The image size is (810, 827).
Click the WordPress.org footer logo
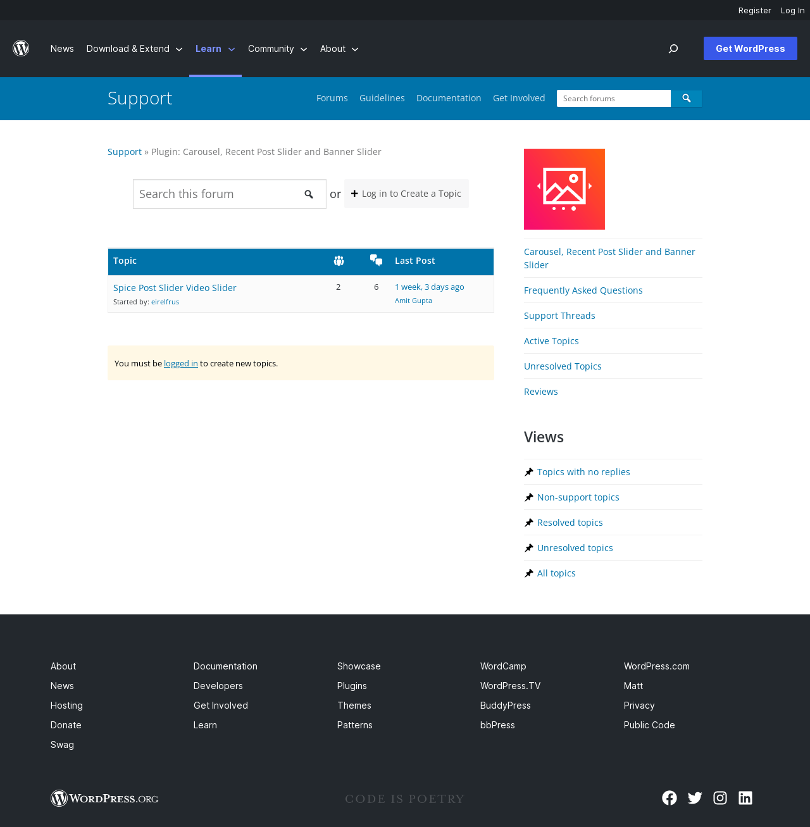(x=104, y=799)
